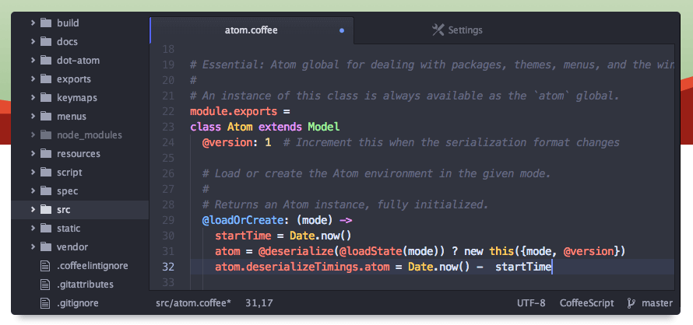Select the dot-atom folder entry

(79, 61)
